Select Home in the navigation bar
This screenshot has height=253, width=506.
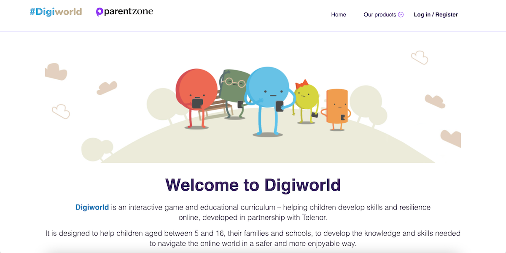339,14
